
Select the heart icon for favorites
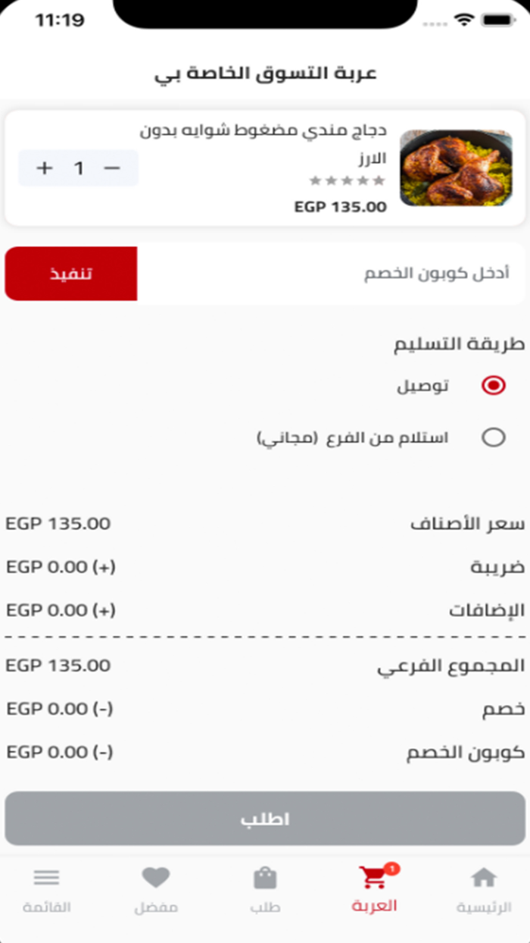[156, 878]
